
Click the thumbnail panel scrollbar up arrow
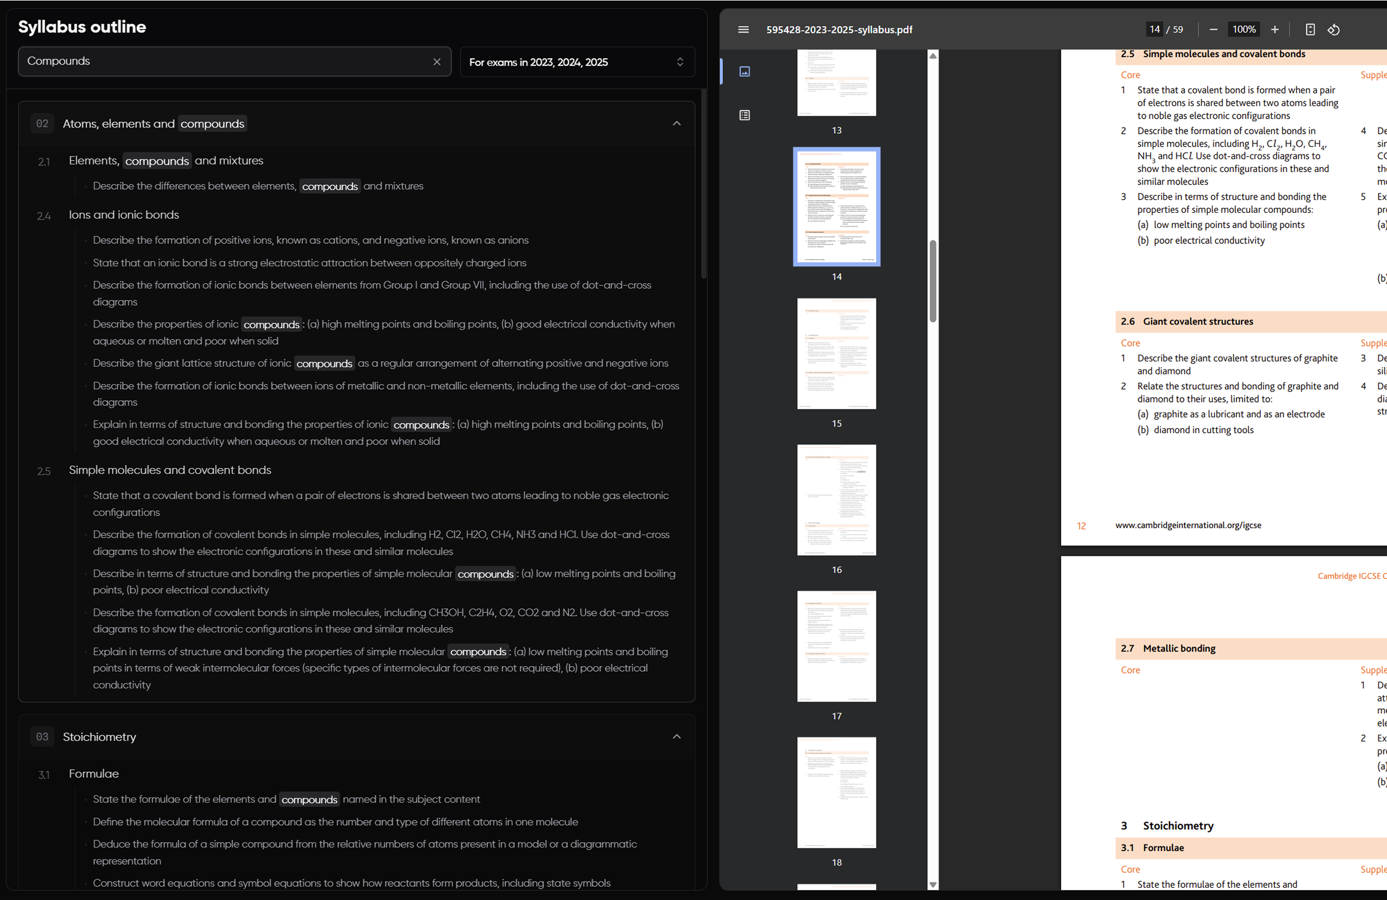click(x=933, y=56)
